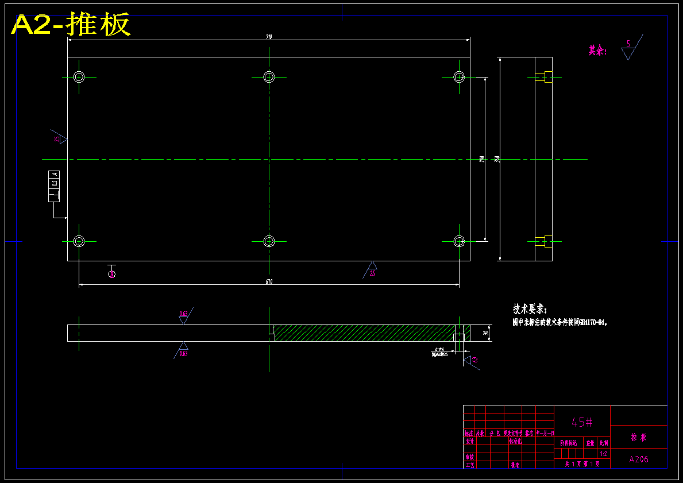
Task: Click the scale value "1:2"
Action: [x=603, y=454]
